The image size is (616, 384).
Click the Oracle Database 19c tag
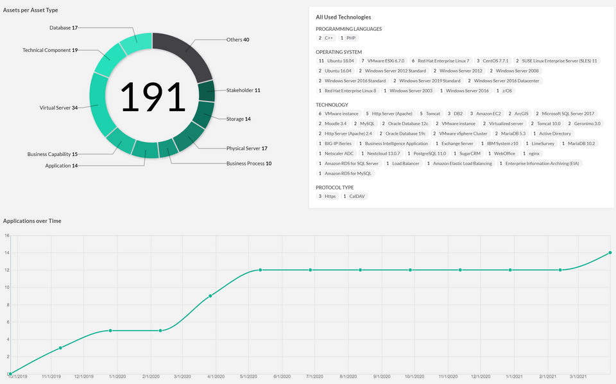[403, 134]
